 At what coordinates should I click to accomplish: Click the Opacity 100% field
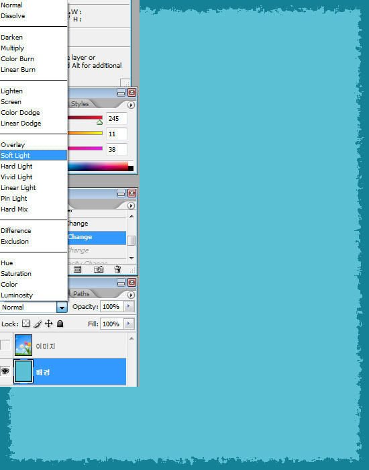click(112, 306)
